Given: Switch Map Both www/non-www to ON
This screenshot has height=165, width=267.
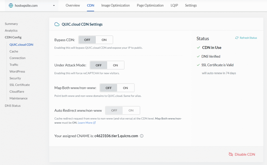Looking at the screenshot, I should click(125, 88).
